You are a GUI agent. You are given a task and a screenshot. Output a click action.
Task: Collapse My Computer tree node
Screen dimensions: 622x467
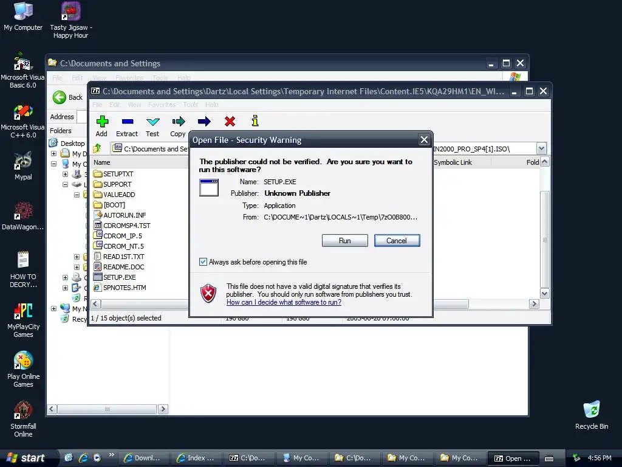(x=53, y=164)
